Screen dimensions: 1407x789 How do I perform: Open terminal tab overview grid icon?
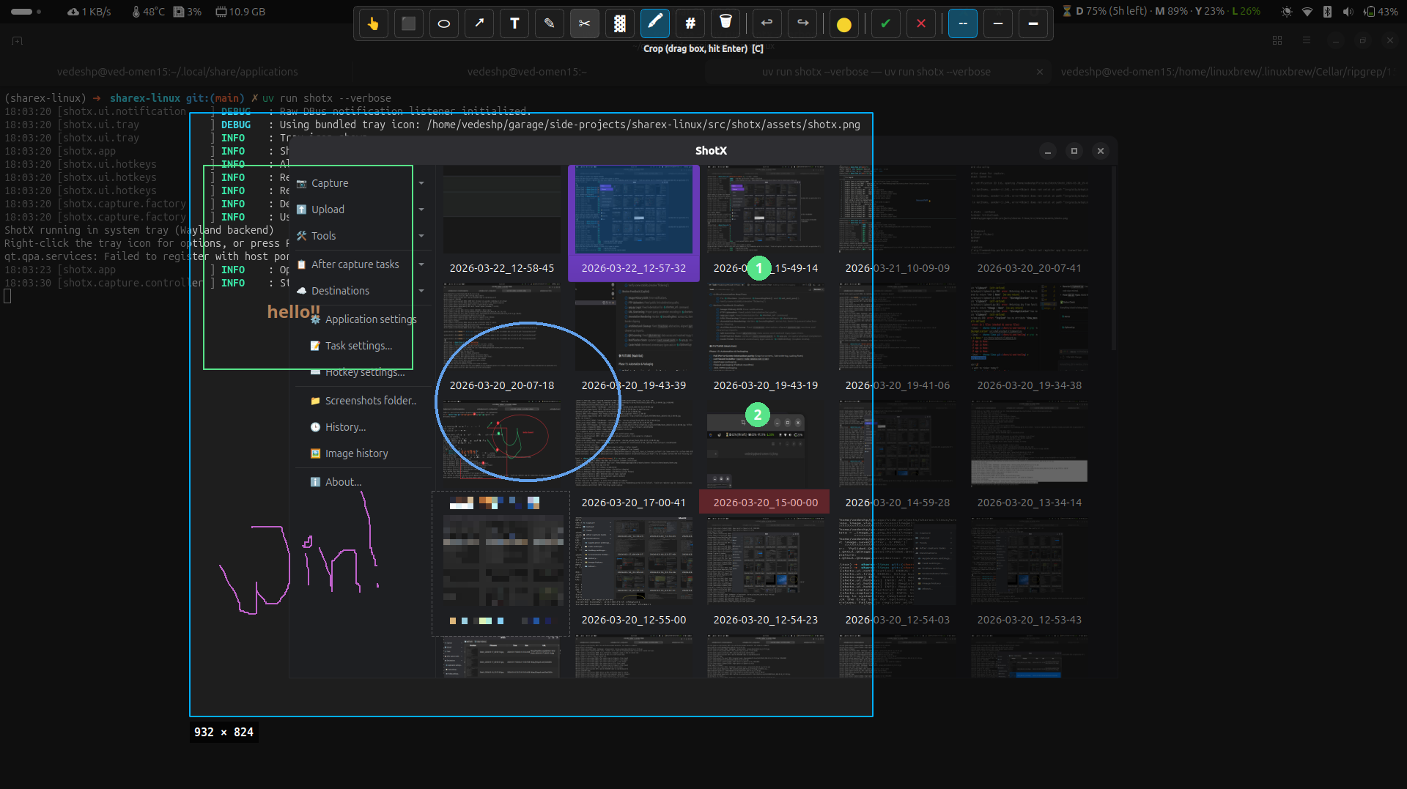tap(1277, 41)
